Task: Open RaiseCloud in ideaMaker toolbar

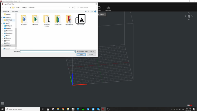Action: [x=108, y=8]
